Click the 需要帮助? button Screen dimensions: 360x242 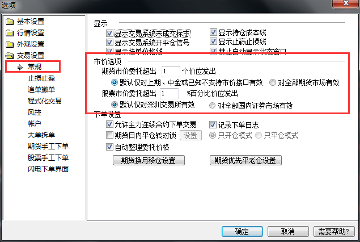coord(334,231)
